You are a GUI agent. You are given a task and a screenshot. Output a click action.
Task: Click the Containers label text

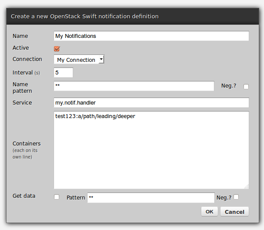27,143
